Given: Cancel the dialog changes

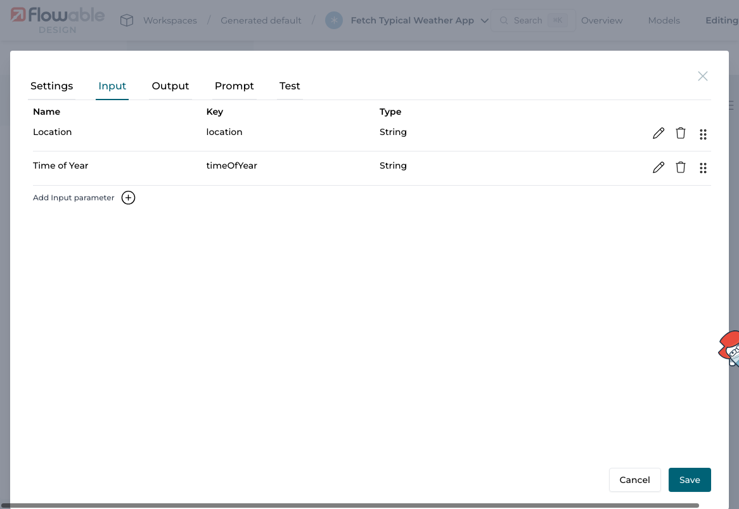Looking at the screenshot, I should pyautogui.click(x=634, y=480).
